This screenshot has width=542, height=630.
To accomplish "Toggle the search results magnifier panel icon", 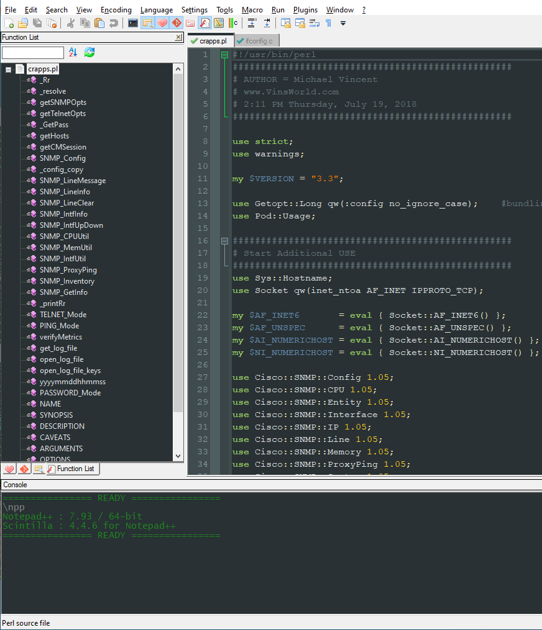I will point(148,24).
